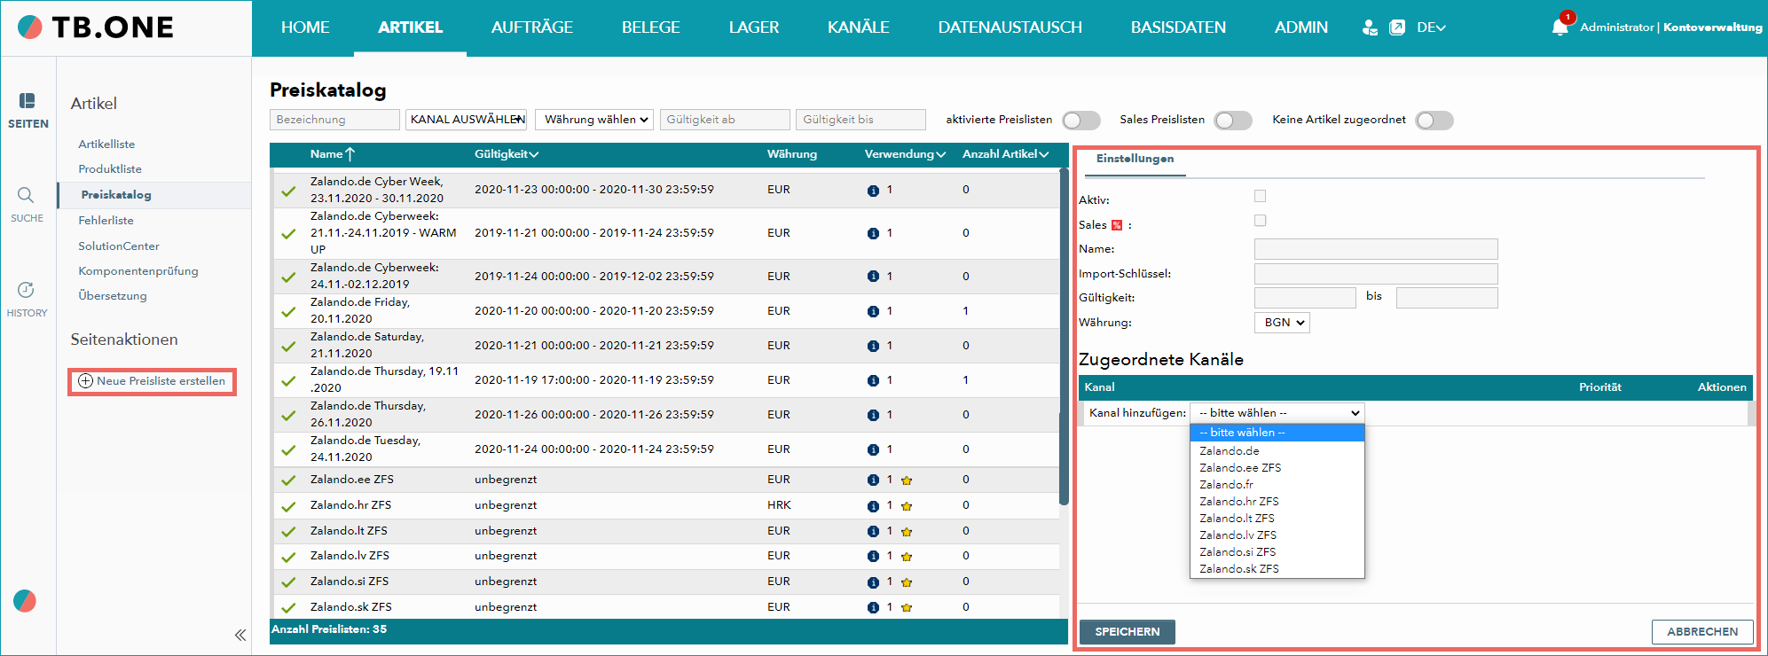Click checkmark icon of Zalando.lt ZFS row

click(x=288, y=532)
